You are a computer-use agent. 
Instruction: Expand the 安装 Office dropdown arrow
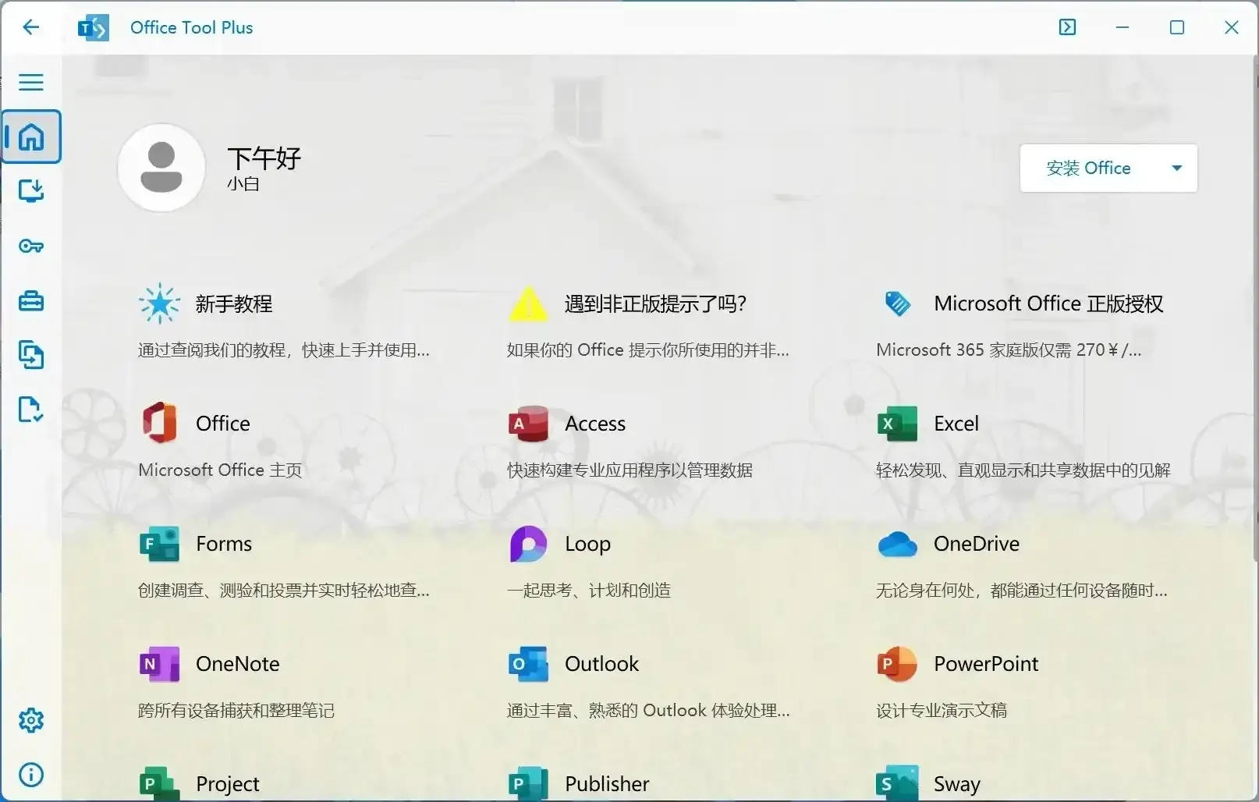pyautogui.click(x=1176, y=168)
